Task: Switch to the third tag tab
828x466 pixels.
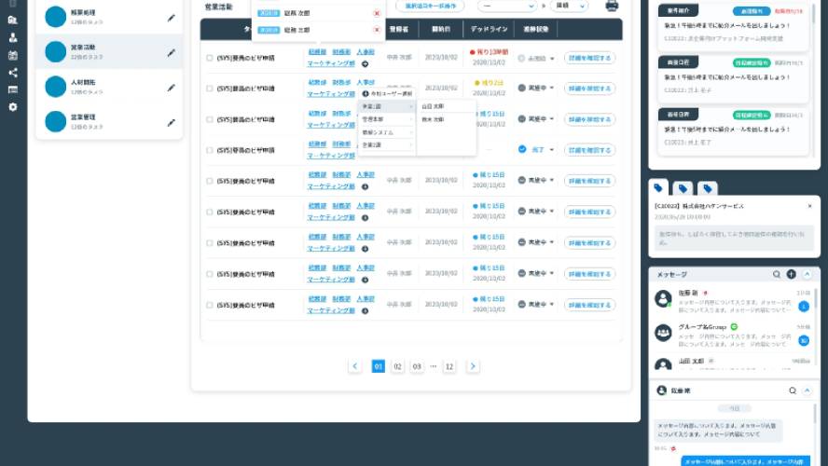Action: pyautogui.click(x=708, y=188)
